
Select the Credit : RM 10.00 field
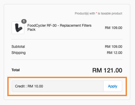coord(57,86)
